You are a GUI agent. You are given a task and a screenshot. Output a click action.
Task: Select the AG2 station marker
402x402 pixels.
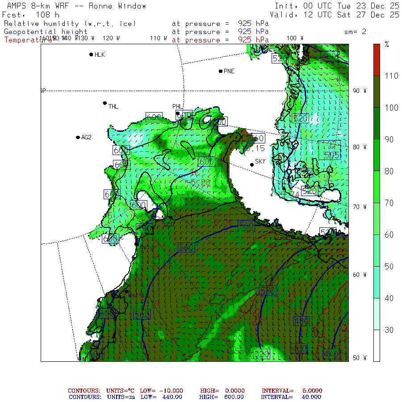pyautogui.click(x=78, y=137)
